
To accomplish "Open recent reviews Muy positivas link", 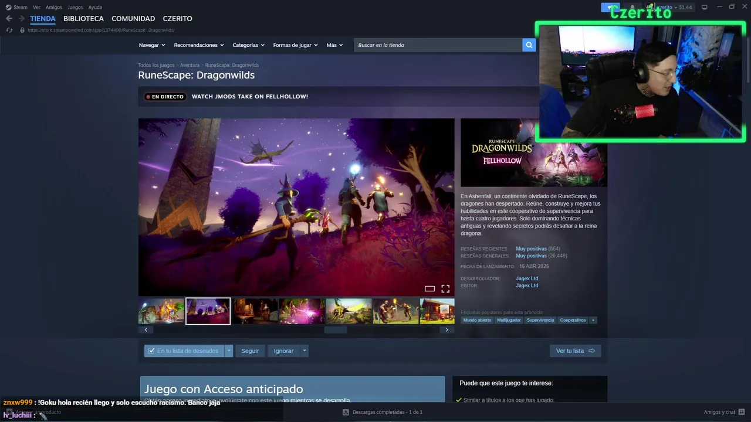I will [531, 249].
